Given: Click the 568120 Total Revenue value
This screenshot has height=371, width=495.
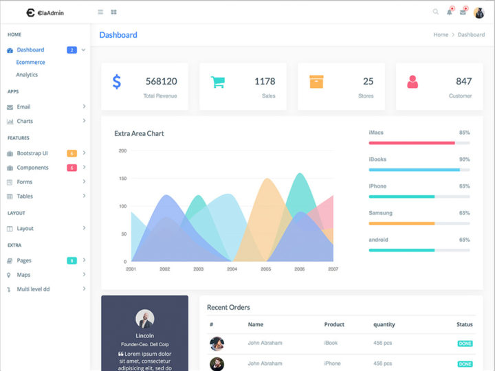Looking at the screenshot, I should [162, 81].
